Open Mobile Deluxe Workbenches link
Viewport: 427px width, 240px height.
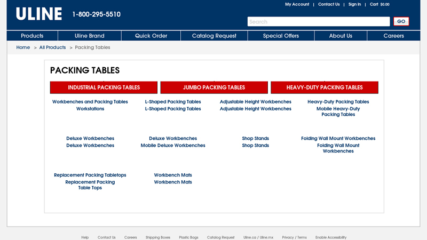pyautogui.click(x=173, y=146)
